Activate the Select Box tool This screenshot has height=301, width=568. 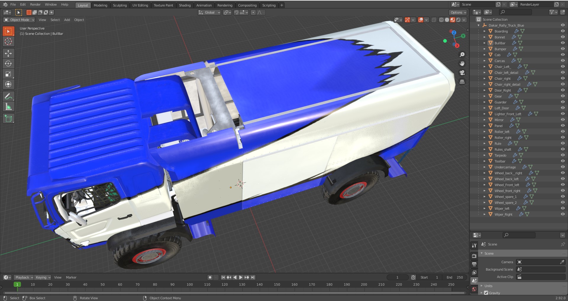pyautogui.click(x=8, y=31)
